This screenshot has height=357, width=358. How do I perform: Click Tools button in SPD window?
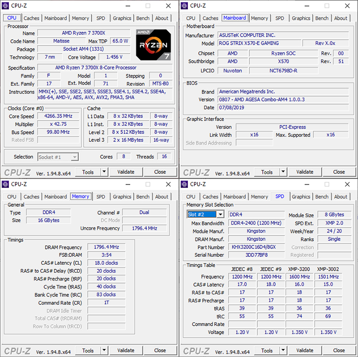267,351
